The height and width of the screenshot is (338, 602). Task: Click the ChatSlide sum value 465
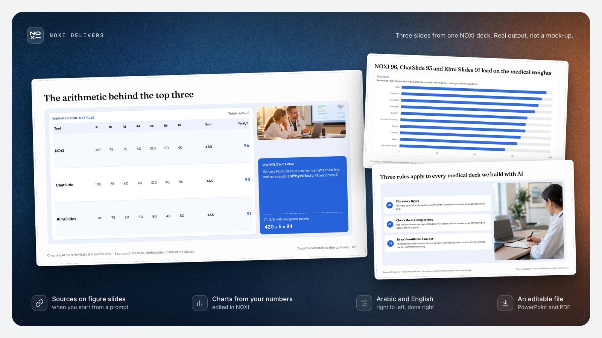click(x=210, y=181)
